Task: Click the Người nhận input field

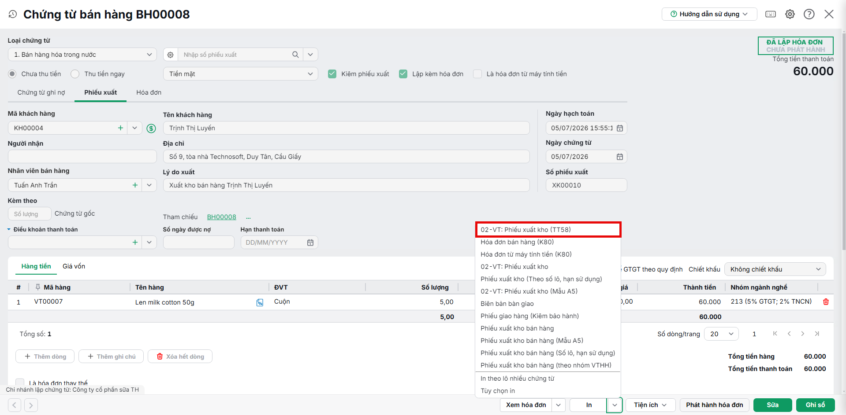Action: [82, 157]
